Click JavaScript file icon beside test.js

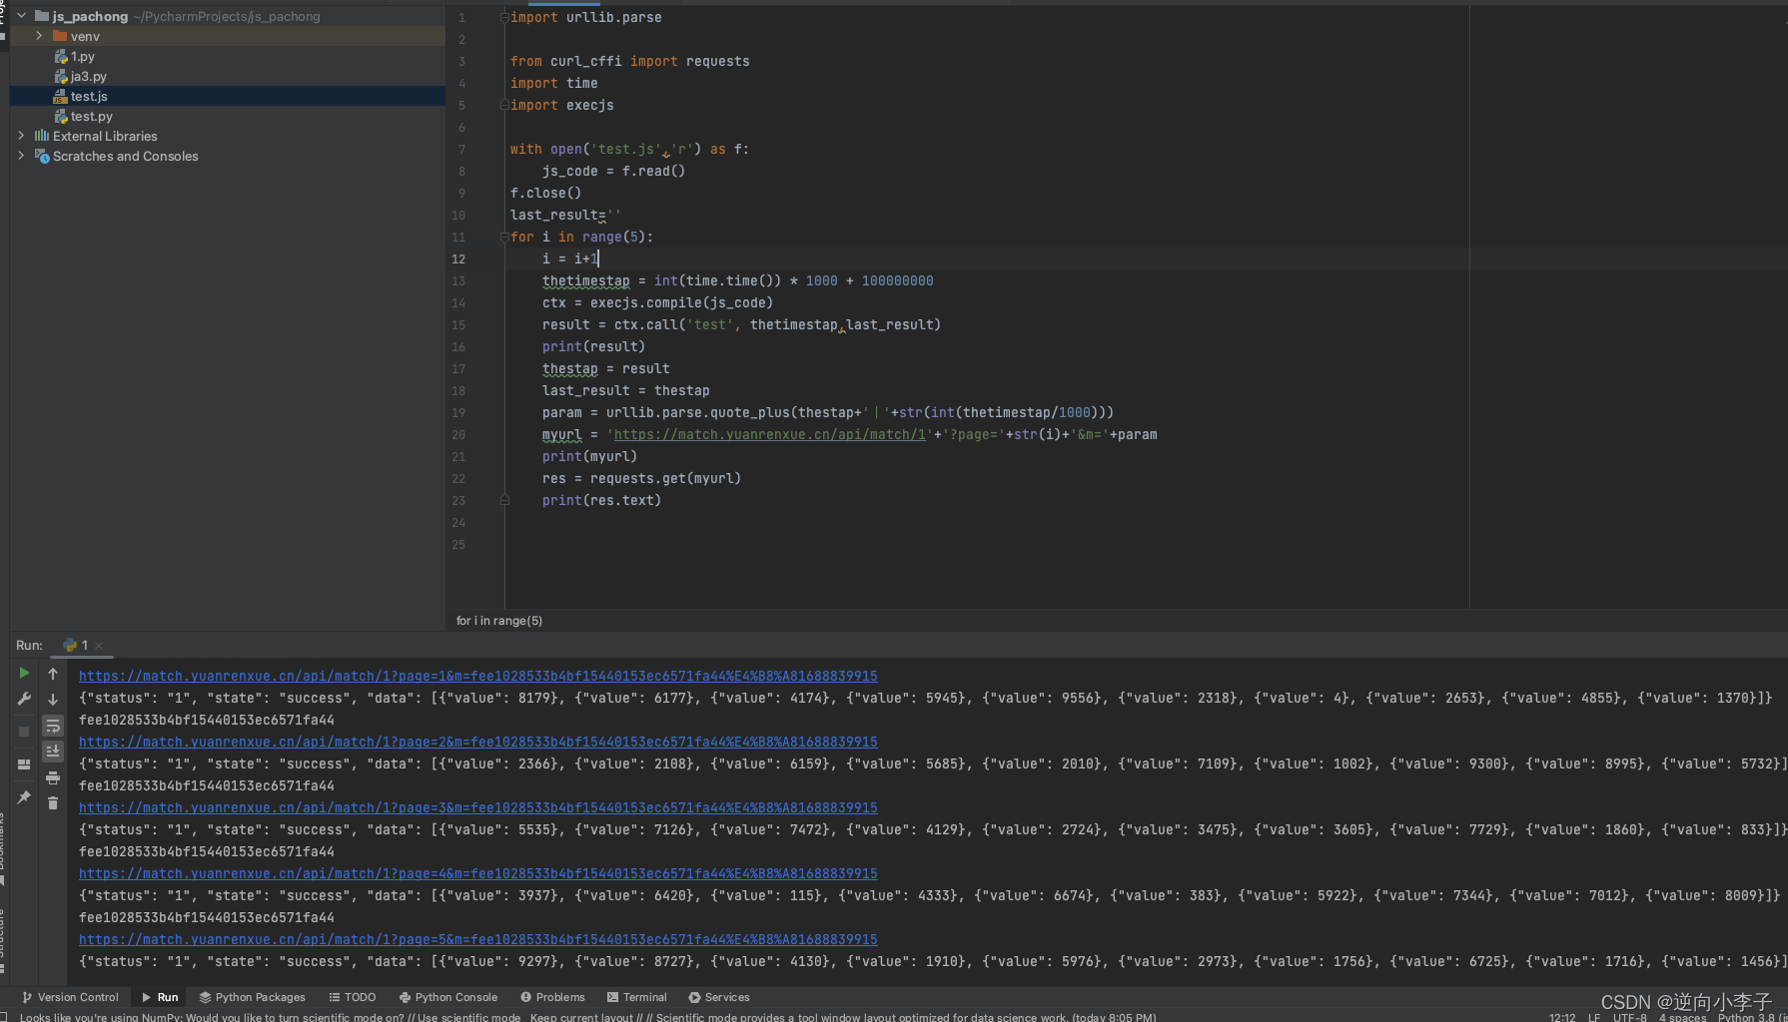click(61, 97)
